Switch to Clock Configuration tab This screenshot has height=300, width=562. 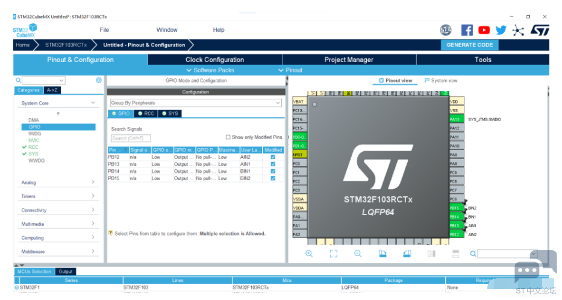(214, 60)
